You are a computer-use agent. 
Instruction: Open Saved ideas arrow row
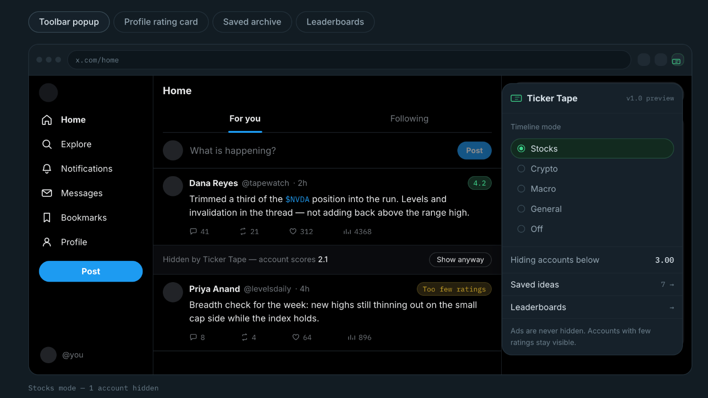592,284
